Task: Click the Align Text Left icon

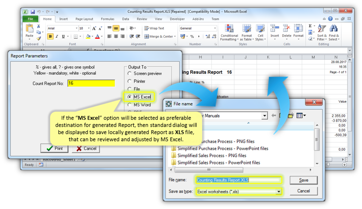Action: click(x=109, y=36)
